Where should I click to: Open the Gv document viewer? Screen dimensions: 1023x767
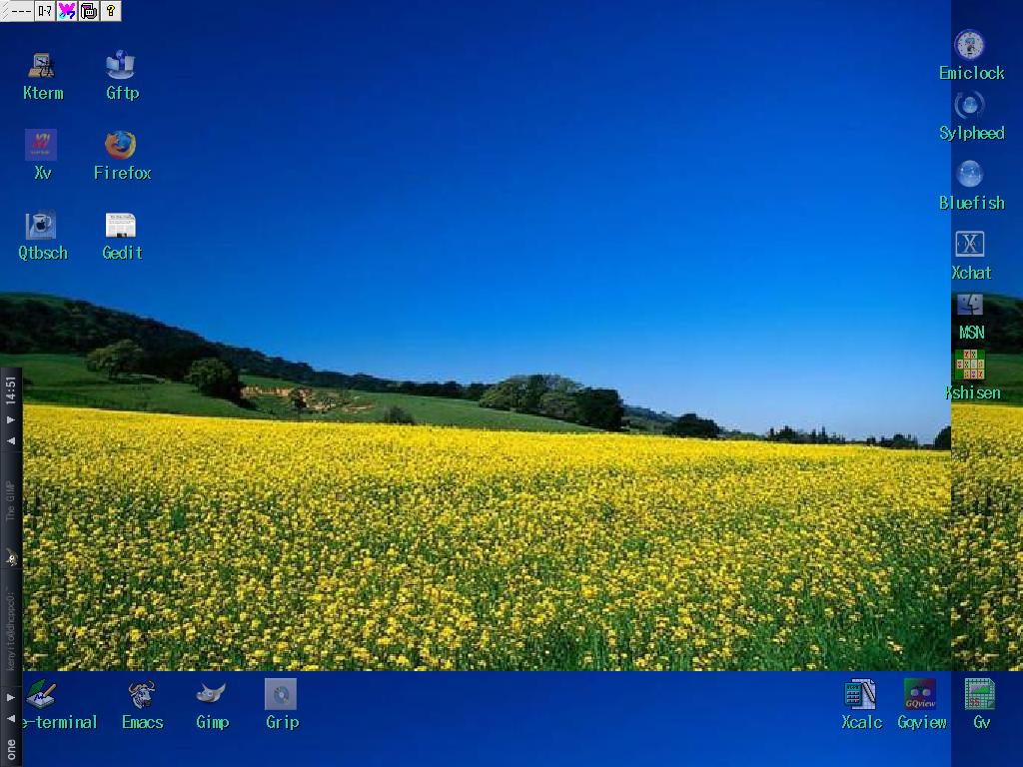pyautogui.click(x=980, y=696)
